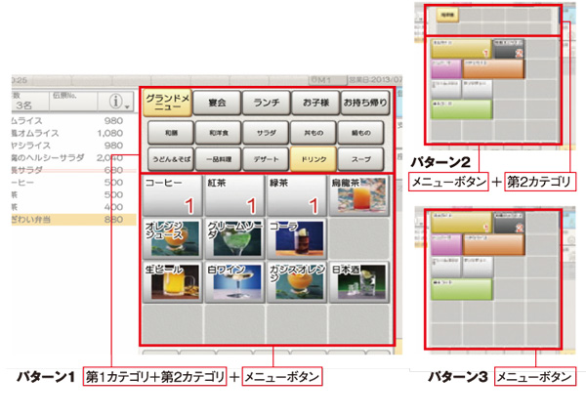This screenshot has width=586, height=419.
Task: Add コーヒー to the order
Action: (x=172, y=196)
